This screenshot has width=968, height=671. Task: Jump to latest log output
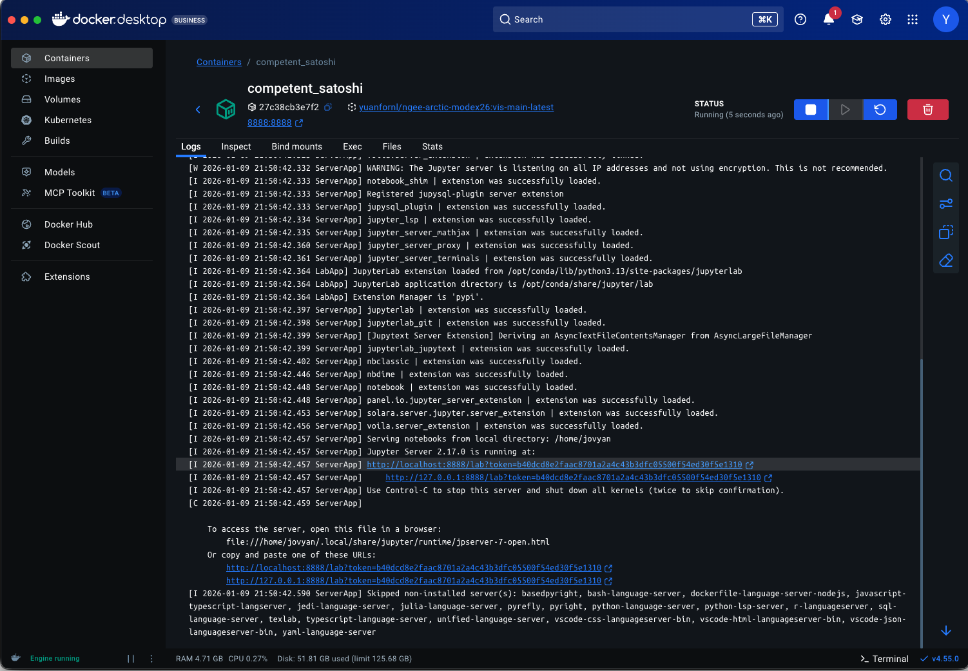tap(945, 630)
